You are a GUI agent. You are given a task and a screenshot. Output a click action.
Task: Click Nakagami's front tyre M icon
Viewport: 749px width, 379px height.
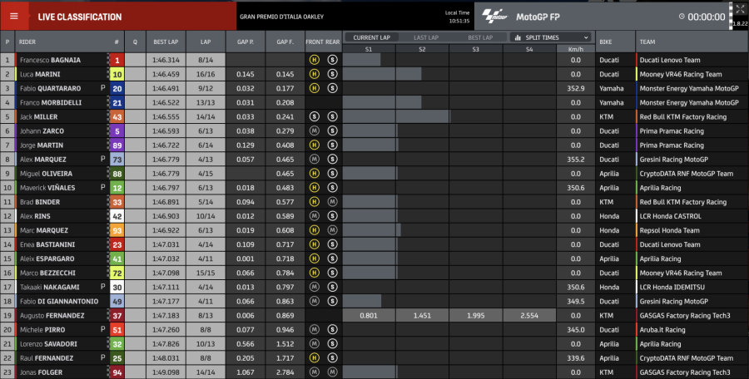coord(315,287)
